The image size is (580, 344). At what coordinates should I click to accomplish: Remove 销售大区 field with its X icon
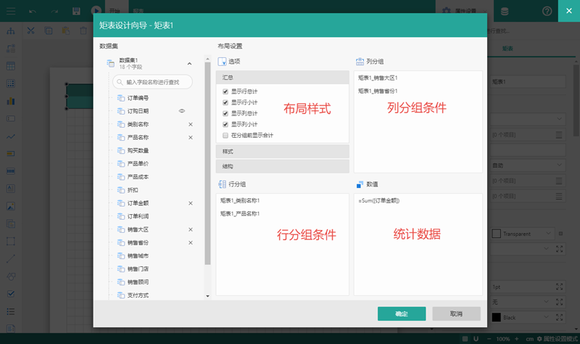(x=191, y=229)
